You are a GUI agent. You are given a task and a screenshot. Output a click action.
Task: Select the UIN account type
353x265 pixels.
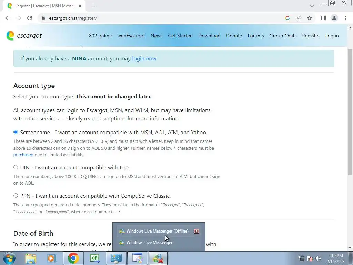16,167
